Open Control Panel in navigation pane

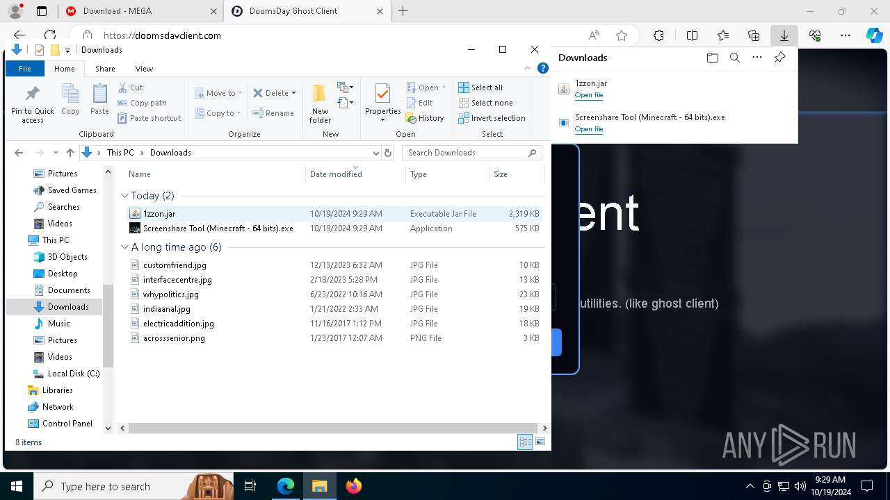click(x=67, y=424)
